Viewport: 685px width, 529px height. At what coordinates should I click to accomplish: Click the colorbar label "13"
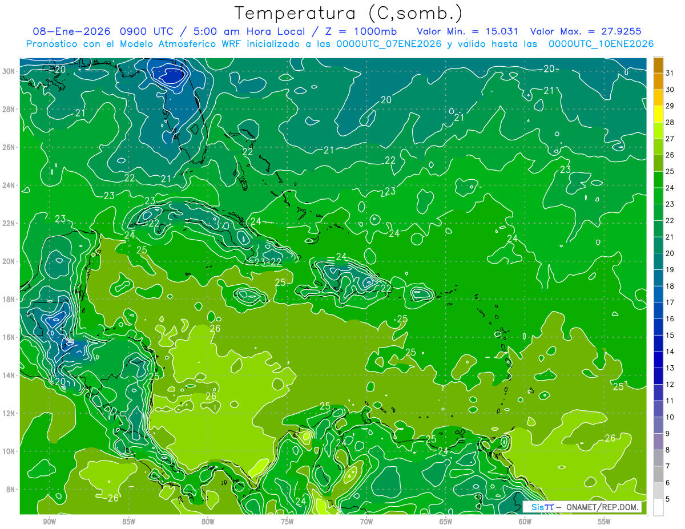tap(670, 368)
